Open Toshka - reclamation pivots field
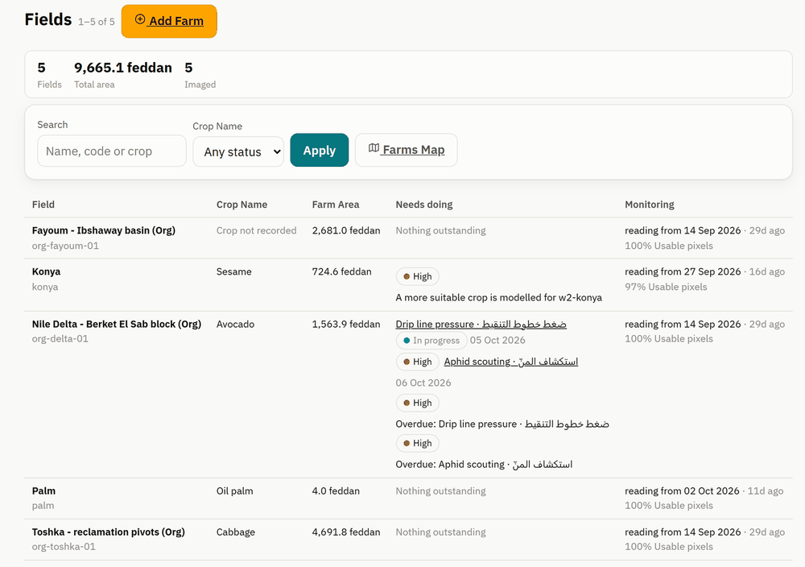The width and height of the screenshot is (805, 567). (109, 532)
